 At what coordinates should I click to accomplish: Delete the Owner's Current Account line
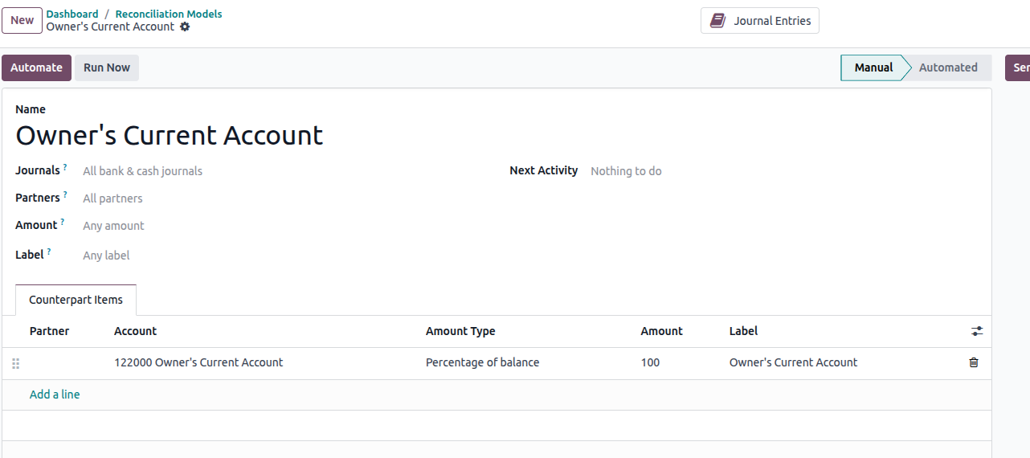(974, 362)
